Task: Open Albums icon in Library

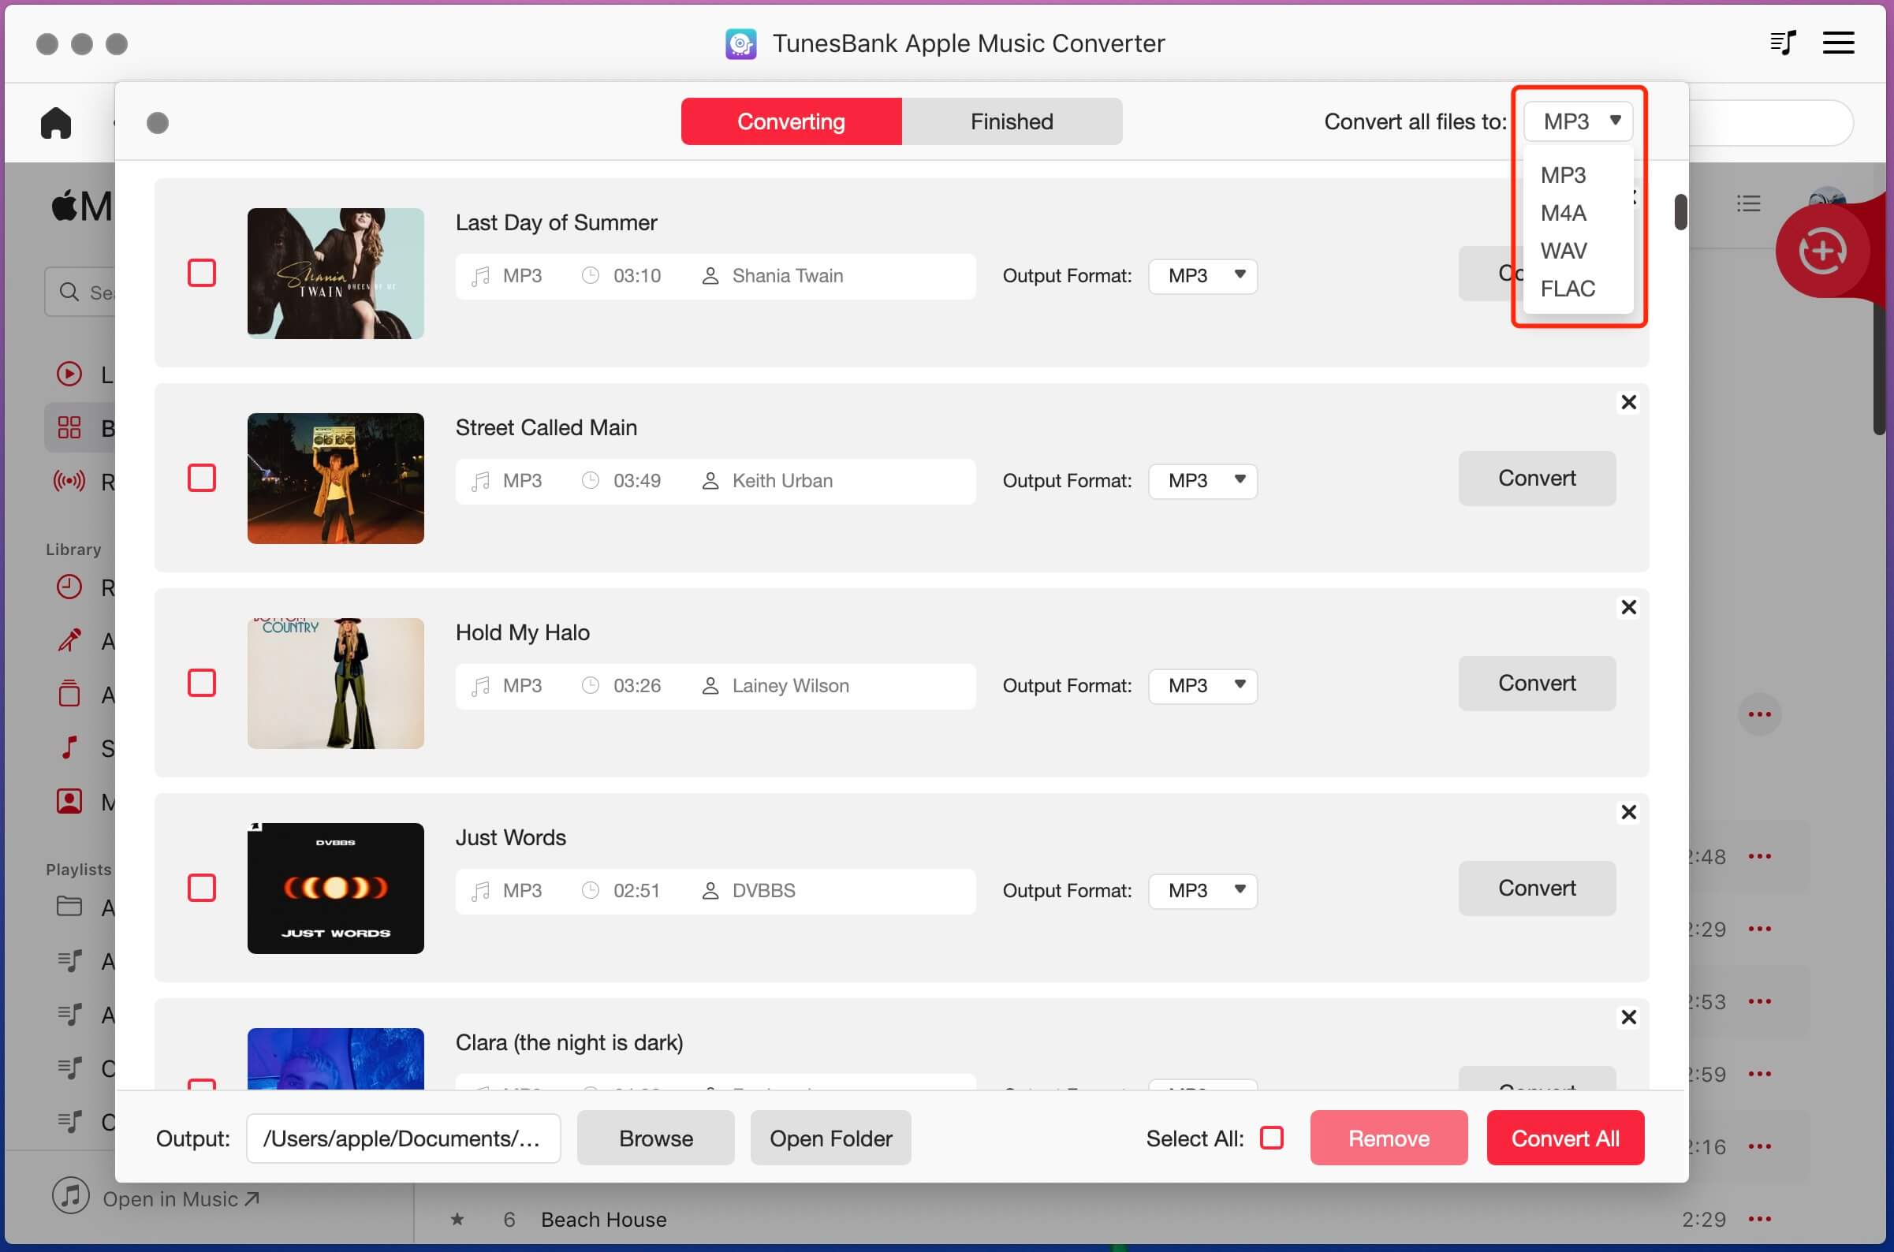Action: click(x=69, y=693)
